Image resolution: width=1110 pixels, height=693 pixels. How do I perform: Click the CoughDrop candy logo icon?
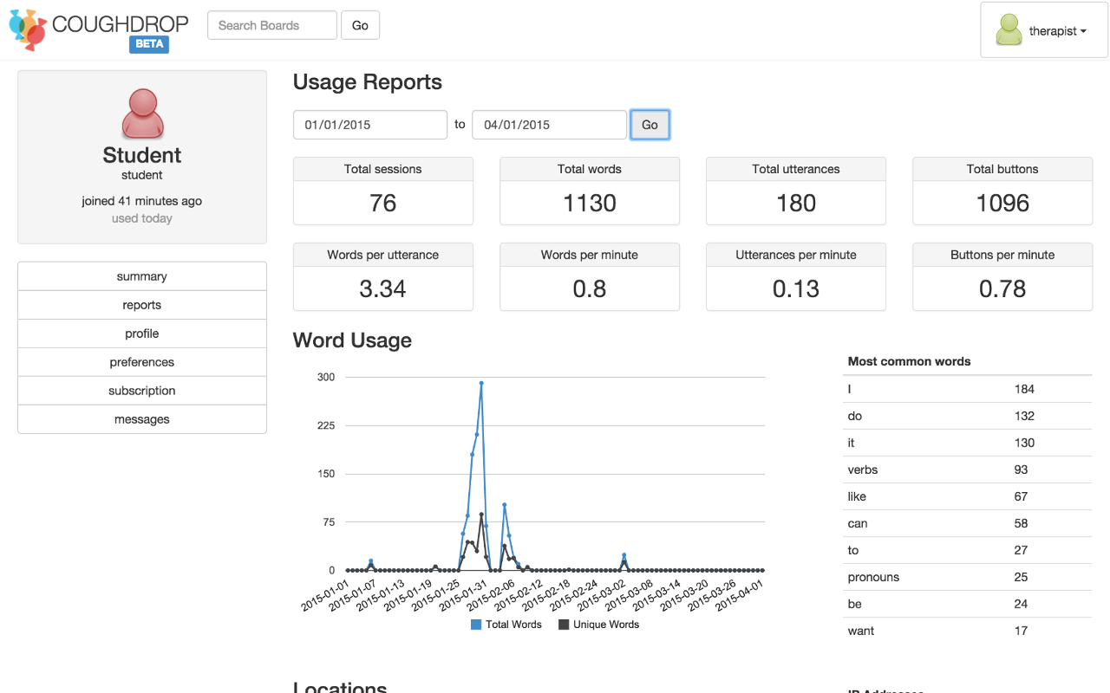pyautogui.click(x=27, y=29)
